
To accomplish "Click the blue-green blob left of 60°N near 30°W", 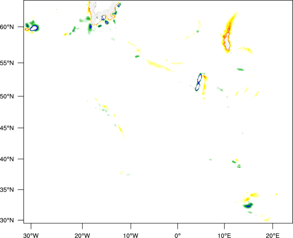I will [x=33, y=27].
